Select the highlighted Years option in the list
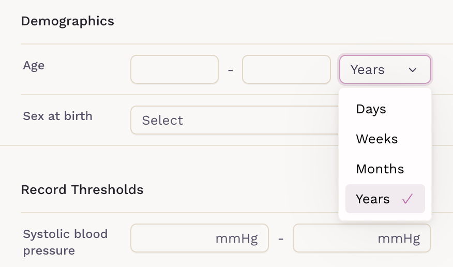This screenshot has height=267, width=453. pos(385,199)
